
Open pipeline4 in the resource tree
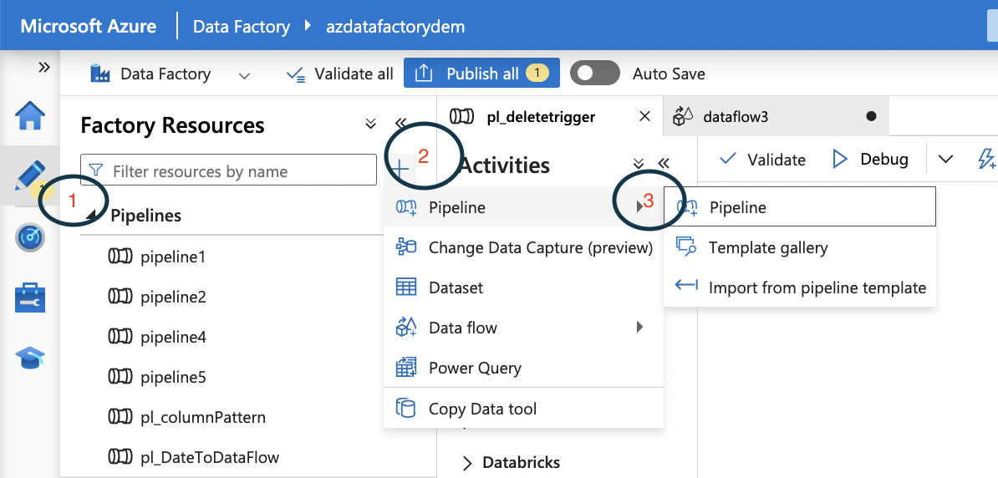pyautogui.click(x=173, y=338)
